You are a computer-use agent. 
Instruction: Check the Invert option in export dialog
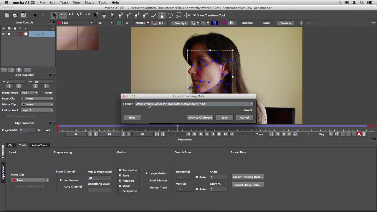pyautogui.click(x=242, y=110)
